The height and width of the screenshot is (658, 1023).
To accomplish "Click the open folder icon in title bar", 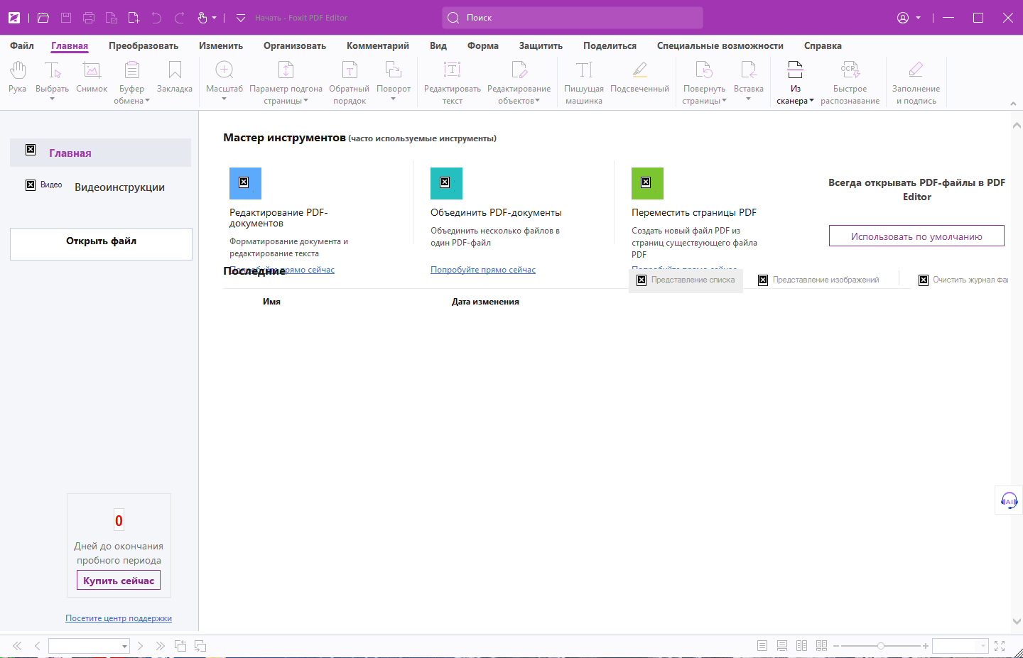I will click(x=43, y=18).
